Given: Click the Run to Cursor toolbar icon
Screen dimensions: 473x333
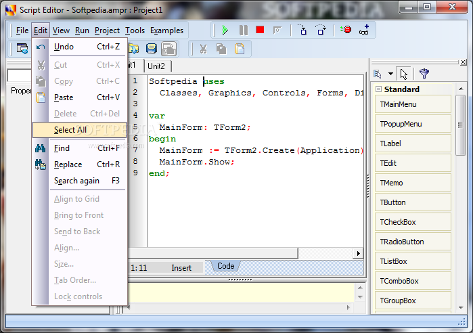Looking at the screenshot, I should pos(277,30).
